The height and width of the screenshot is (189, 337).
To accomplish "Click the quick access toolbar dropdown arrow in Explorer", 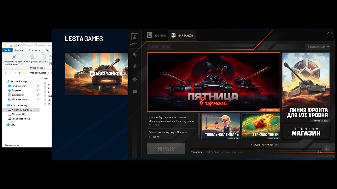I will pyautogui.click(x=19, y=45).
